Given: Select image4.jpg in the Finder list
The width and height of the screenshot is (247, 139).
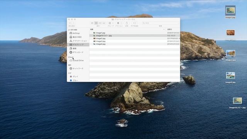Looking at the screenshot, I should 135,44.
